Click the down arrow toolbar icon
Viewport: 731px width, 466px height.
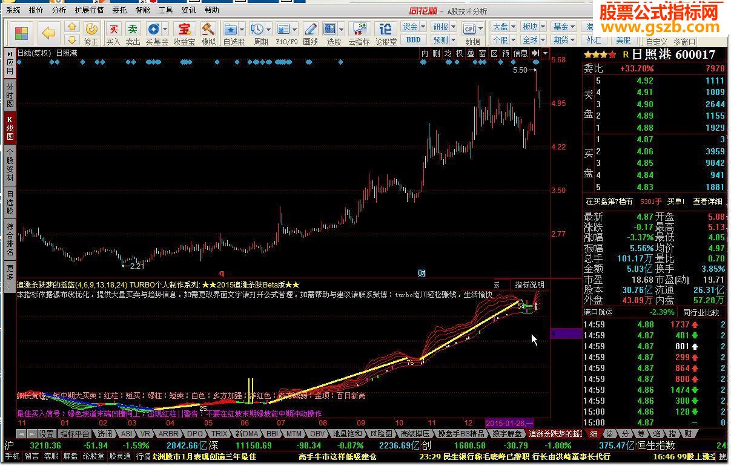point(72,39)
